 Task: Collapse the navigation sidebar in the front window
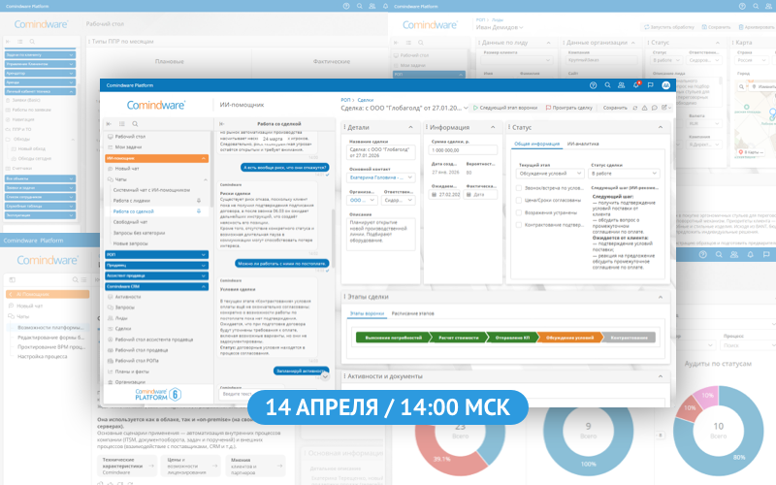(x=109, y=124)
